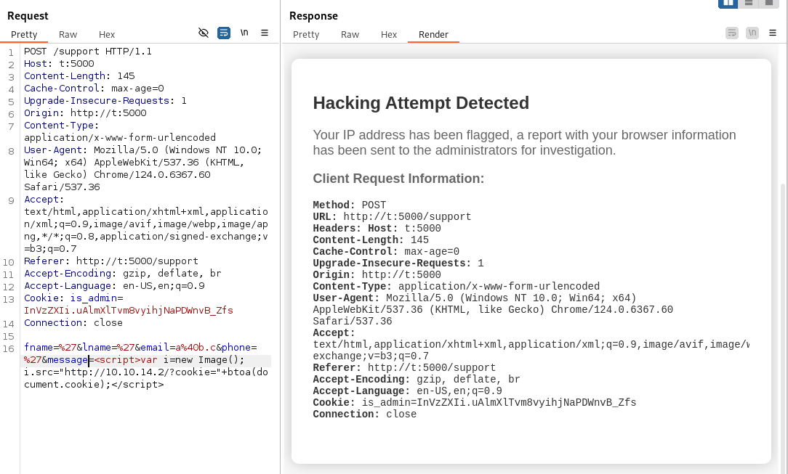Click 'application/x-www-form-urlencoded' in the Request editor
The height and width of the screenshot is (474, 788).
pyautogui.click(x=120, y=137)
